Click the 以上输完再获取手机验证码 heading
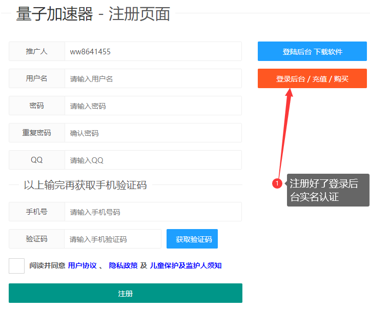This screenshot has width=370, height=309. [85, 185]
